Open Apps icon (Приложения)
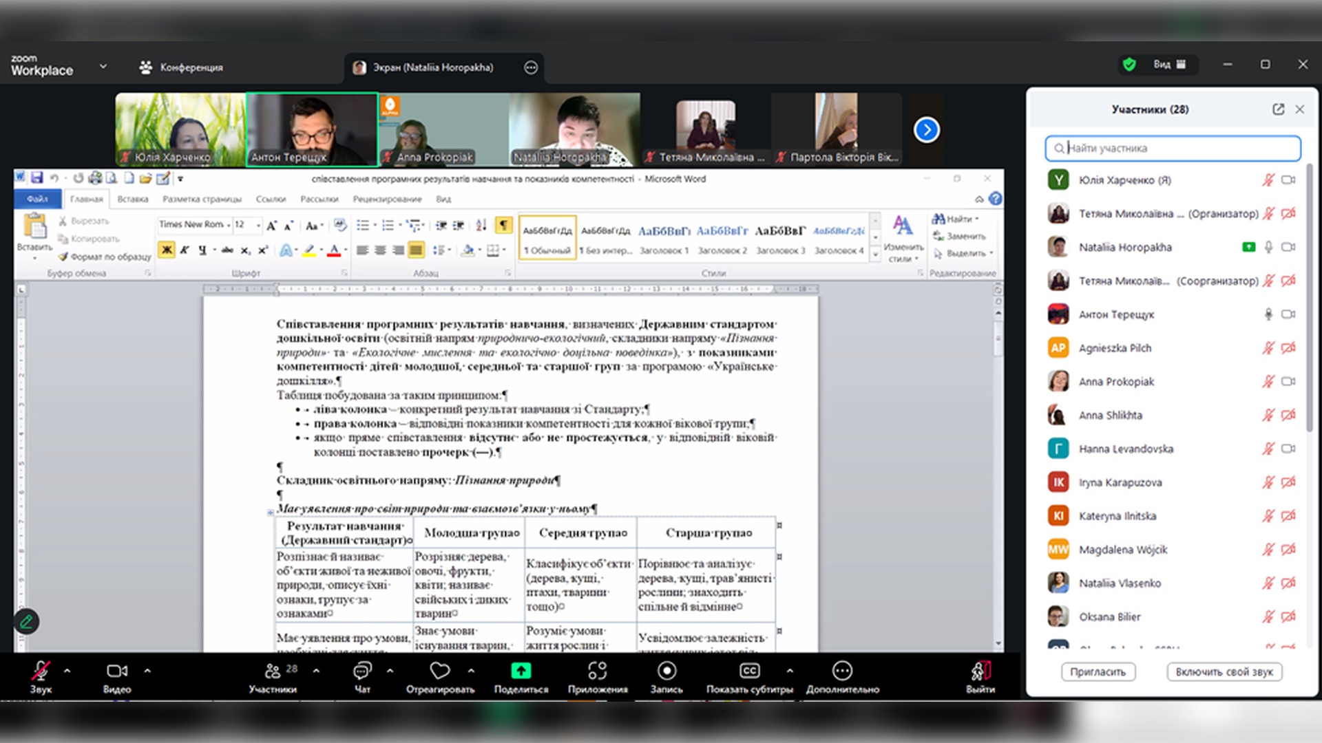Viewport: 1322px width, 743px height. click(x=597, y=671)
